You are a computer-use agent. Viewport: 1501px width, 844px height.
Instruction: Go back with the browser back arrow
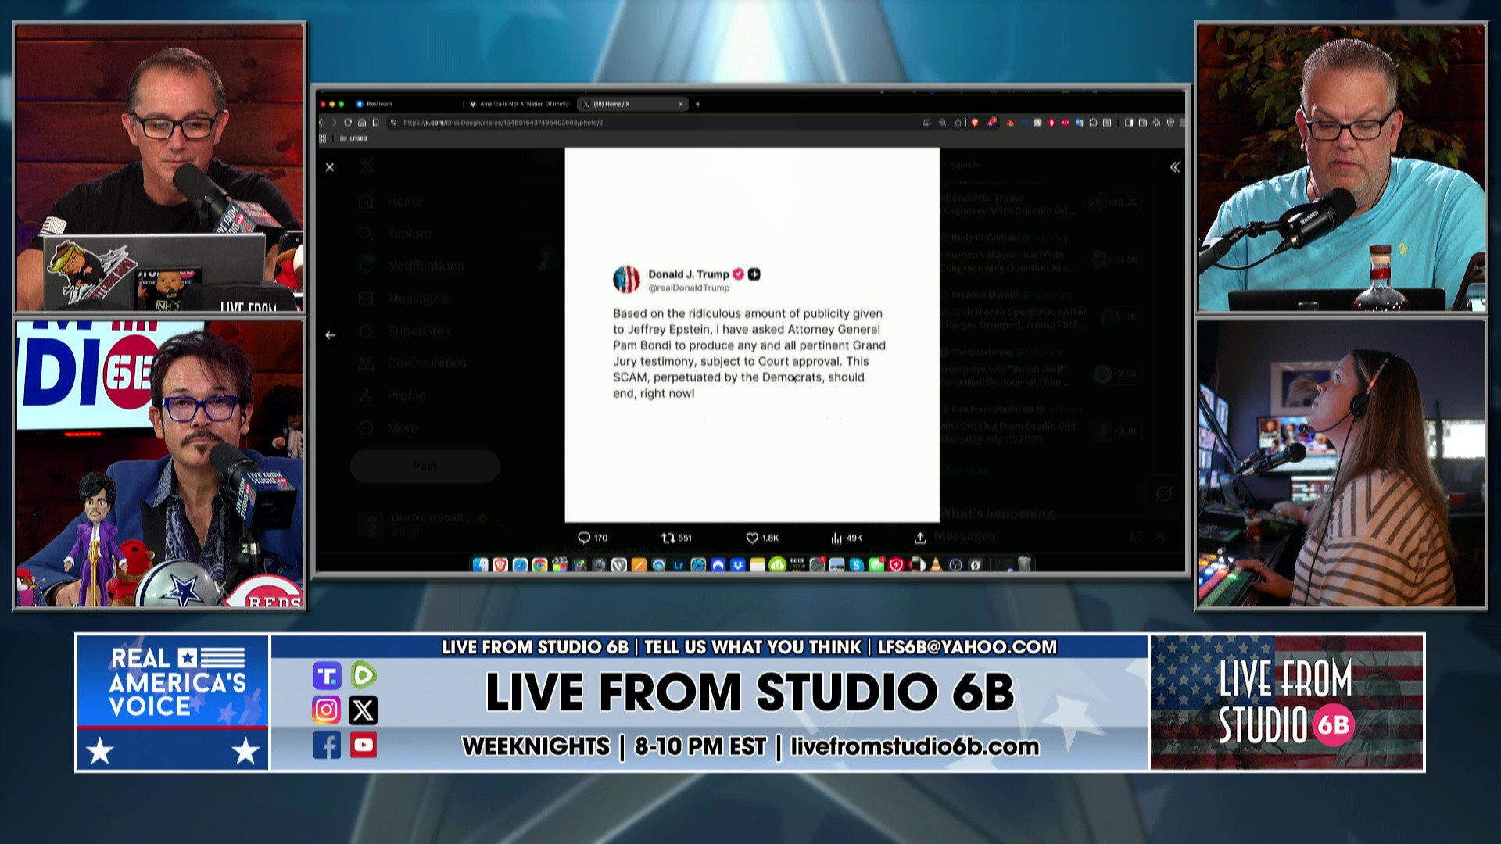[321, 123]
